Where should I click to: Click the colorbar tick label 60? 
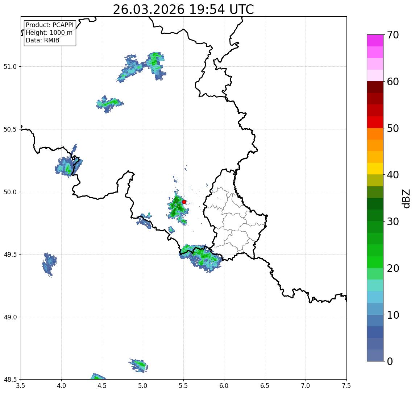click(393, 82)
